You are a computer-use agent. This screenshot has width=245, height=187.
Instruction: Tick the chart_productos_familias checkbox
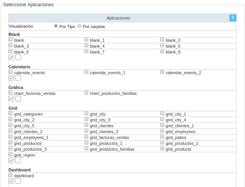click(86, 93)
